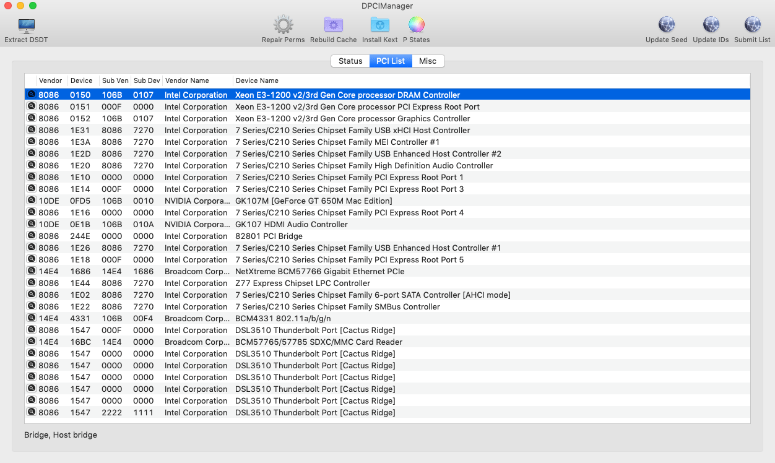The width and height of the screenshot is (775, 463).
Task: Click the Sub Ven column header
Action: coord(115,80)
